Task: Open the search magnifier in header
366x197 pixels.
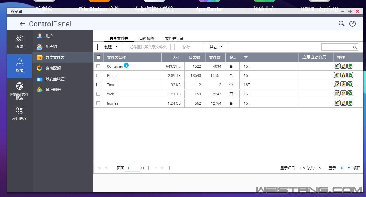Action: [x=341, y=23]
